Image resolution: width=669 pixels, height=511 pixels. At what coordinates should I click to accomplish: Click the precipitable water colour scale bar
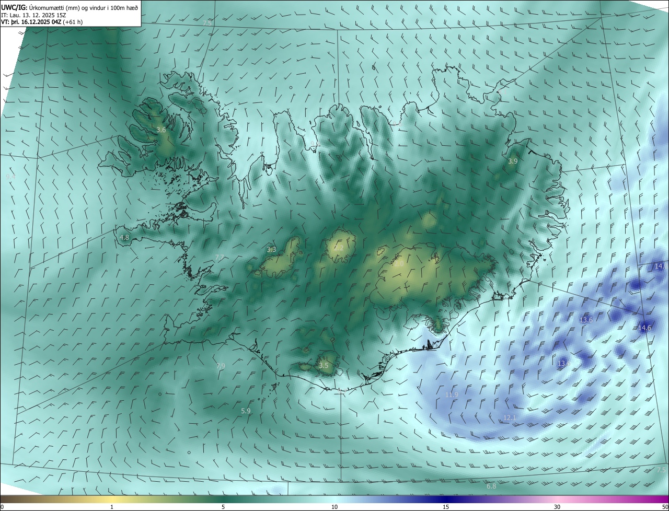pyautogui.click(x=334, y=499)
